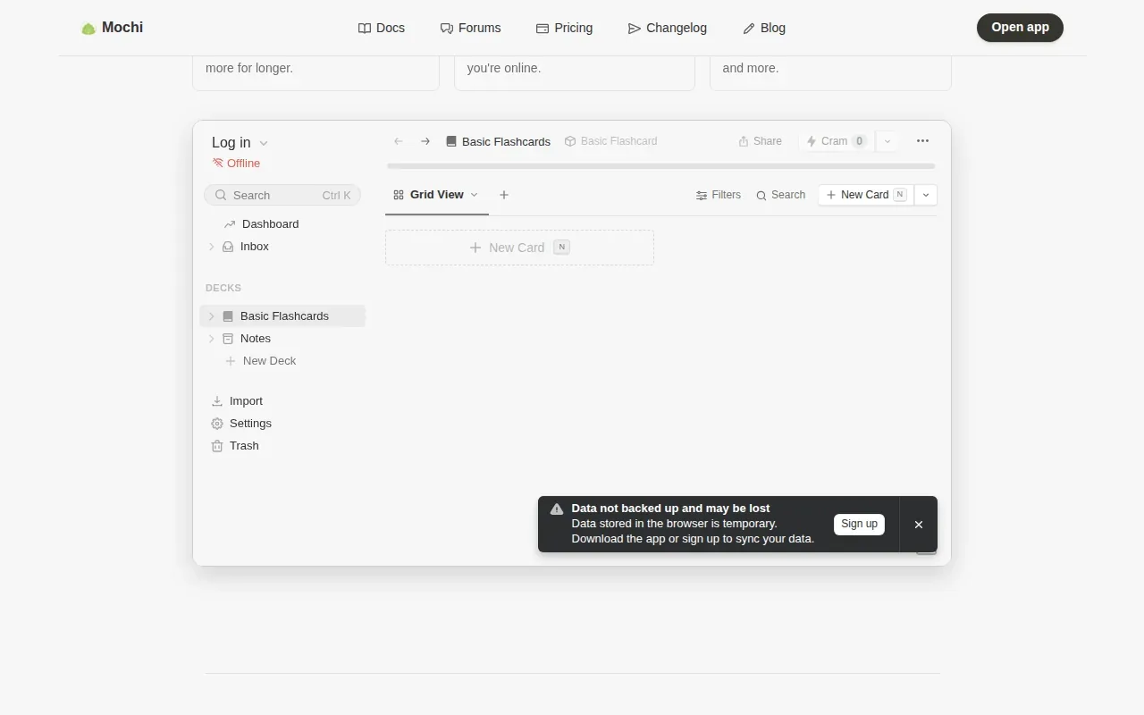Open card Search beside Filters

click(781, 195)
